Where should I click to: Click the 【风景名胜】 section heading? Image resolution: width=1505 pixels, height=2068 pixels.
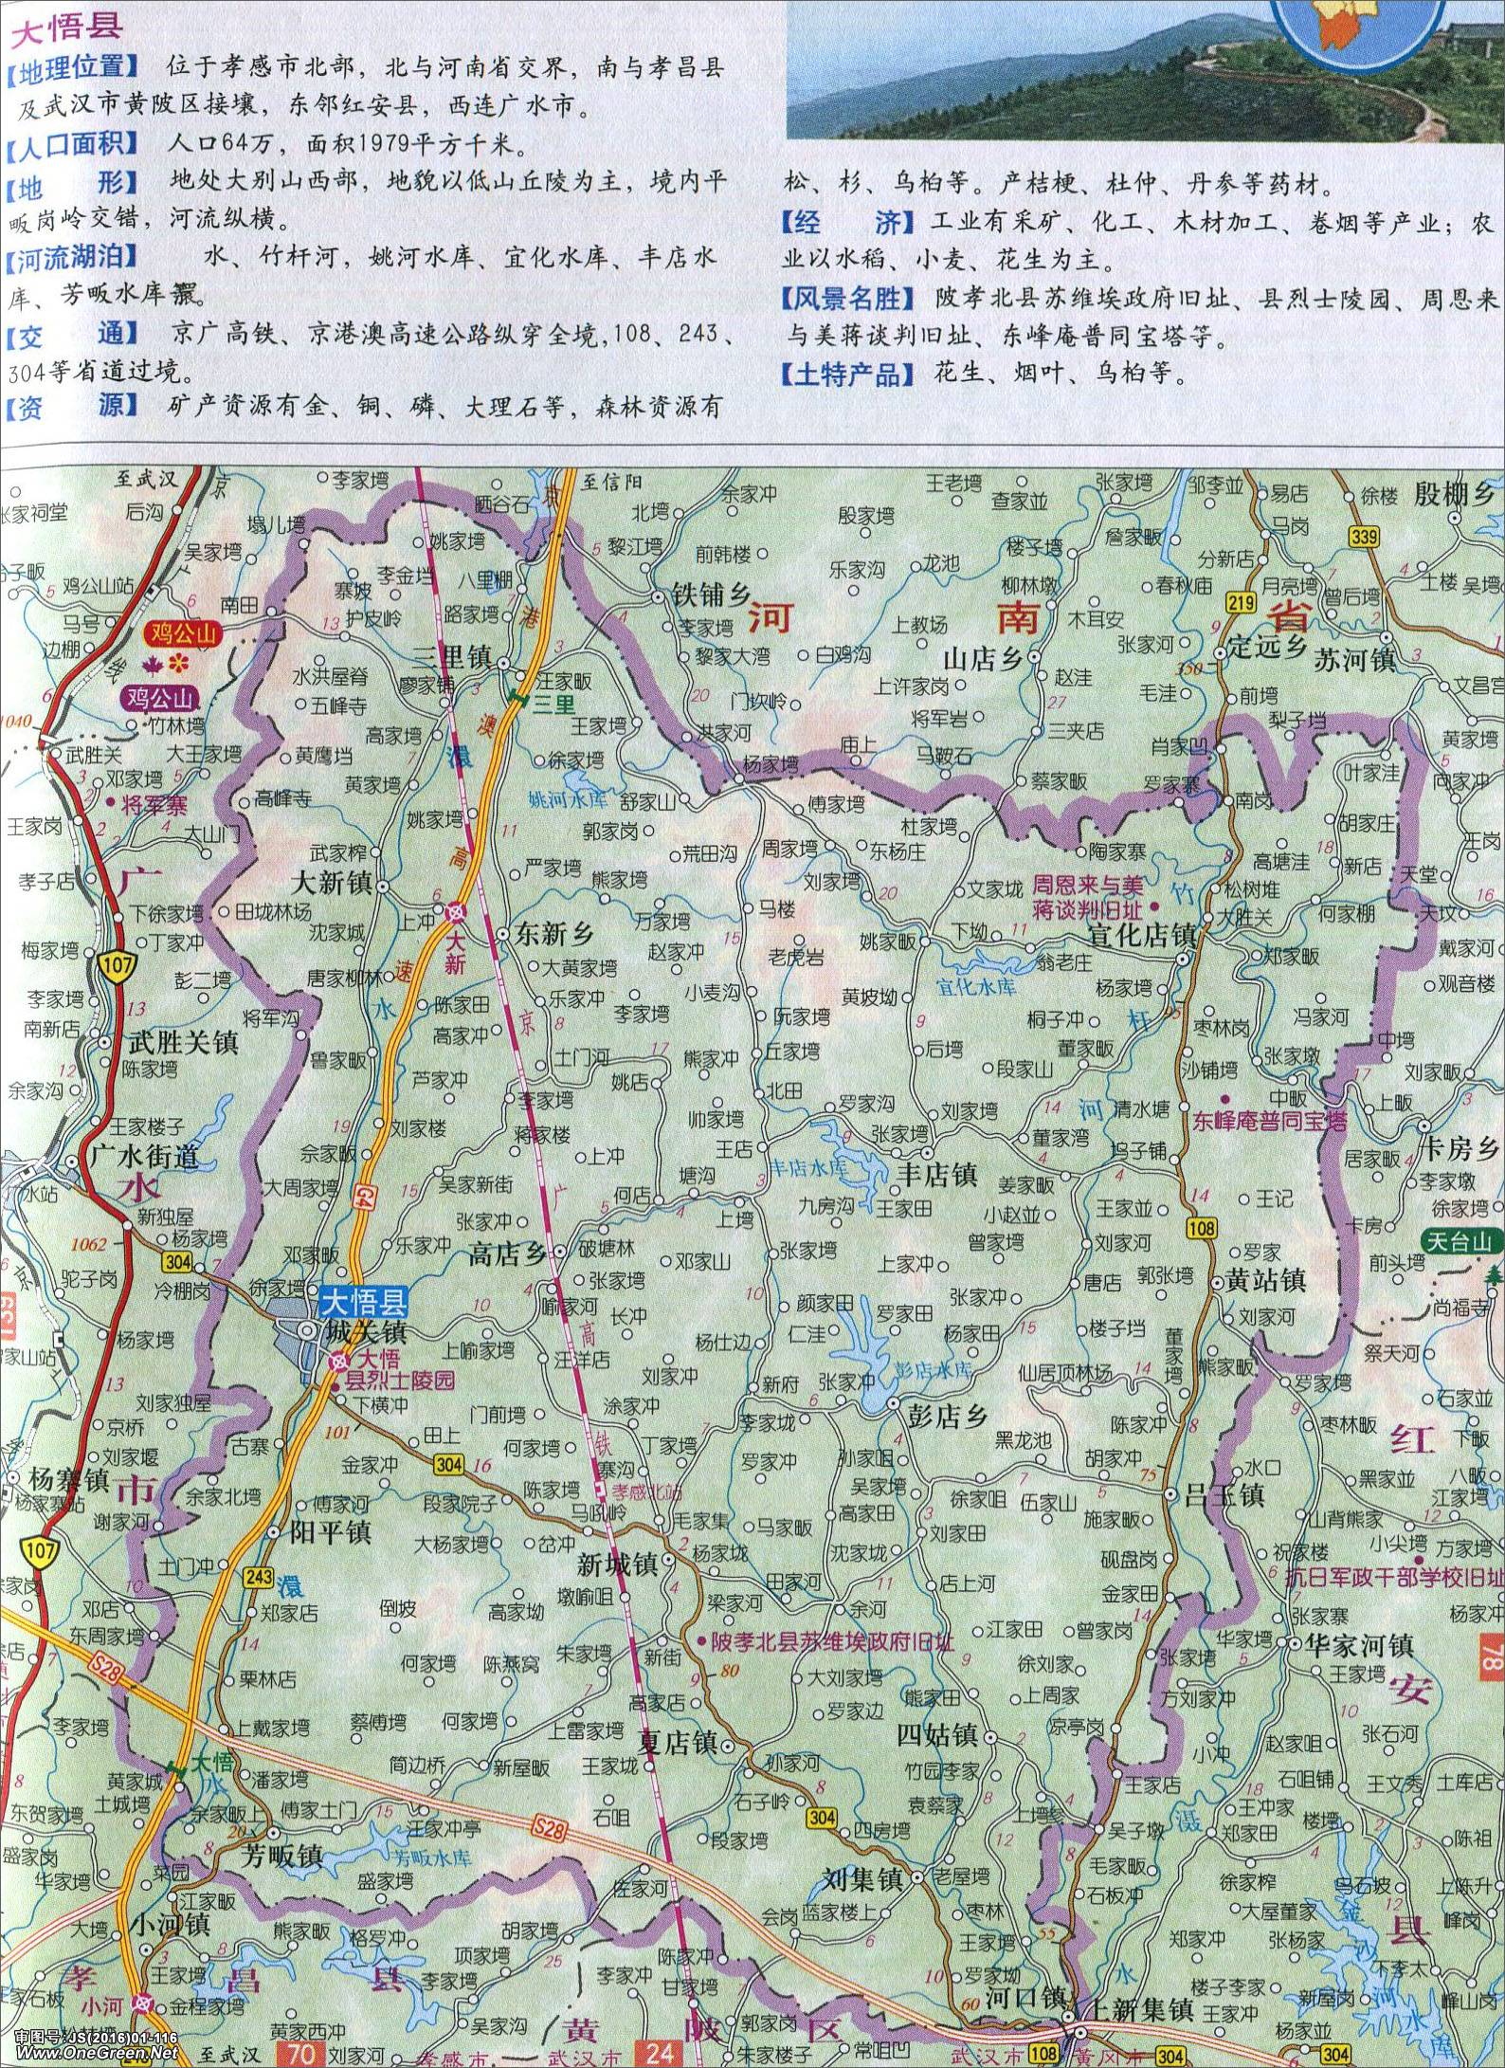[847, 299]
